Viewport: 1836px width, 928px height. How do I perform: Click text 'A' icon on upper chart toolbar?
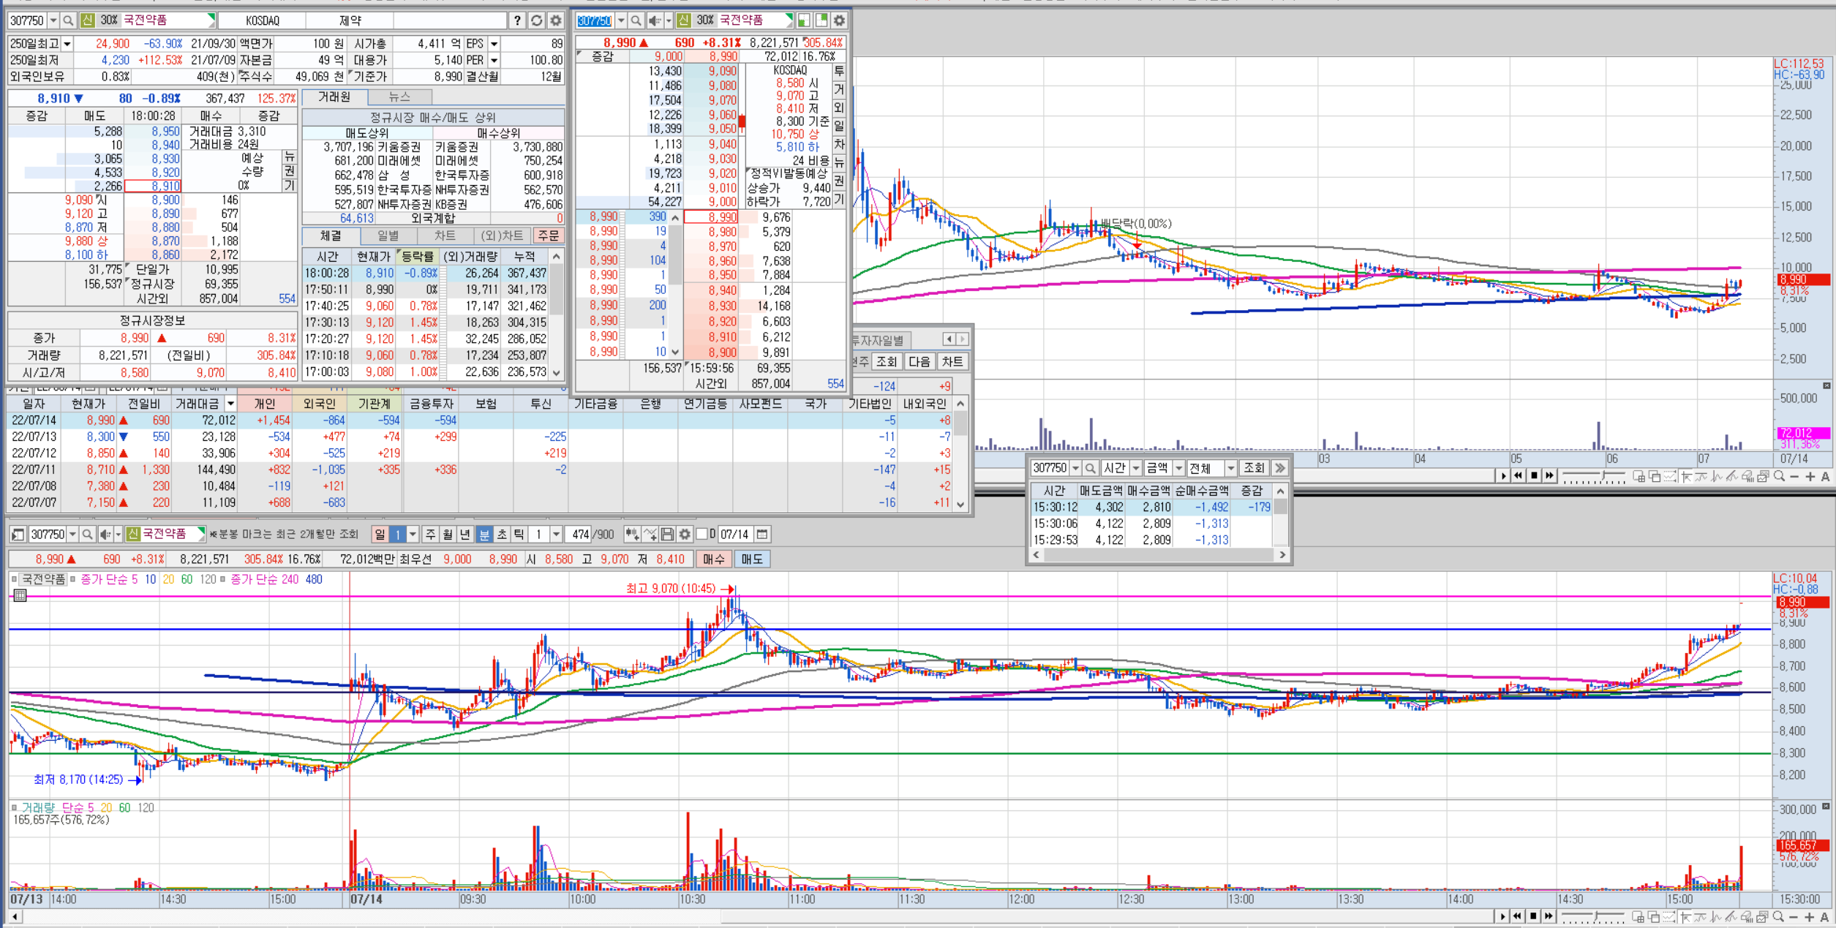[1825, 476]
